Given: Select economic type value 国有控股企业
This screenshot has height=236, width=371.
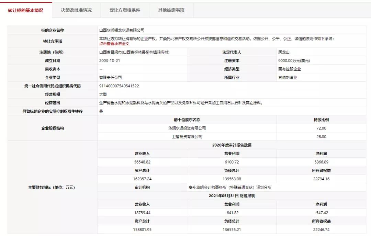Looking at the screenshot, I should (x=289, y=69).
